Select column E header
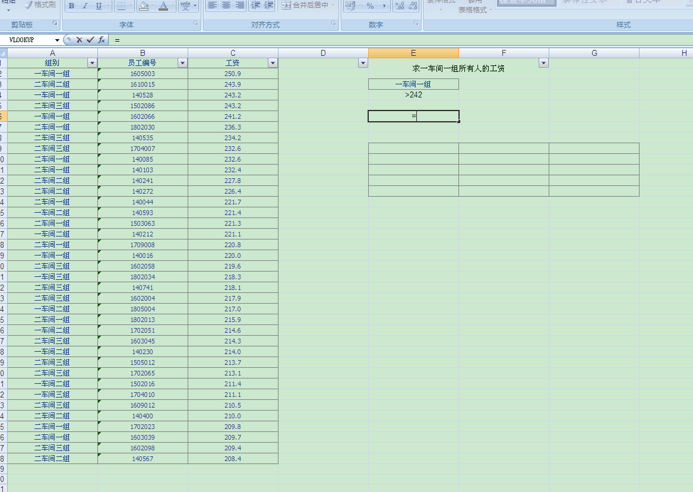 tap(413, 53)
